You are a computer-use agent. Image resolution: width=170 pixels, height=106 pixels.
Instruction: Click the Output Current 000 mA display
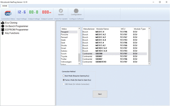click(47, 12)
